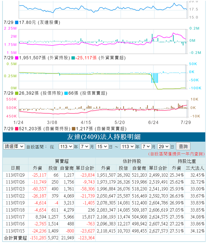
Task: Click the 持股比重 group header
Action: 187,161
